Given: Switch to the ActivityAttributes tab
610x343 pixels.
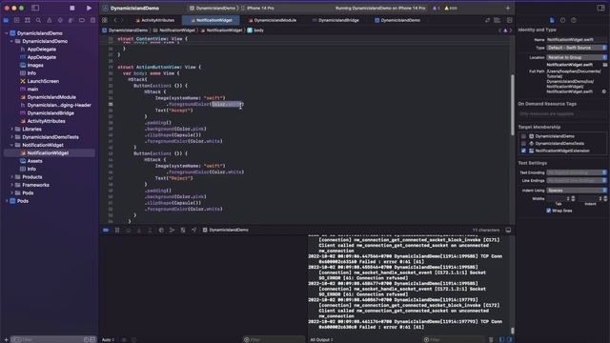Looking at the screenshot, I should (154, 20).
